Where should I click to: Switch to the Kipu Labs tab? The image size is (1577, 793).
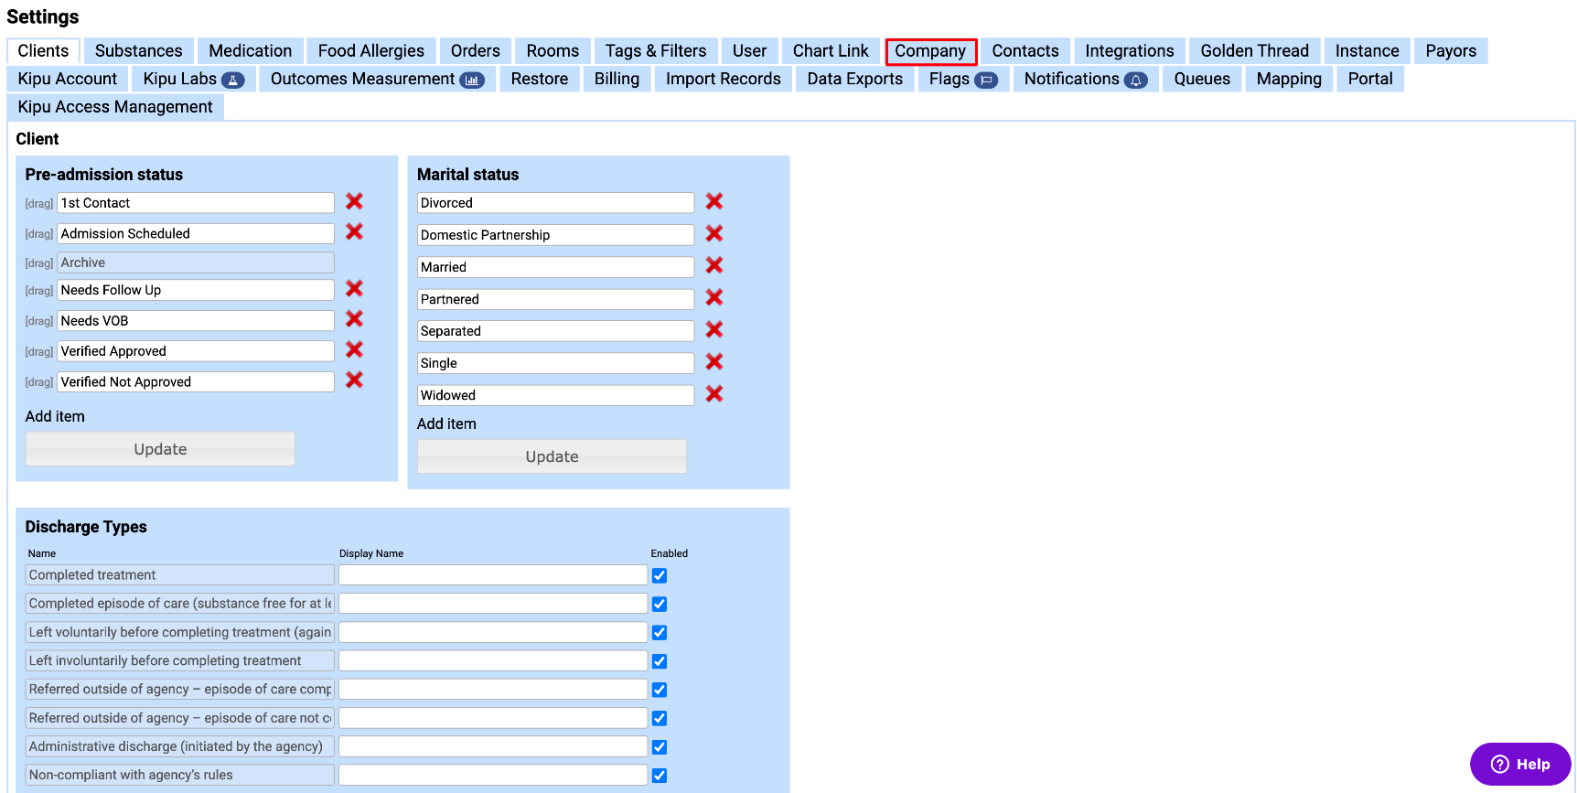(x=192, y=80)
